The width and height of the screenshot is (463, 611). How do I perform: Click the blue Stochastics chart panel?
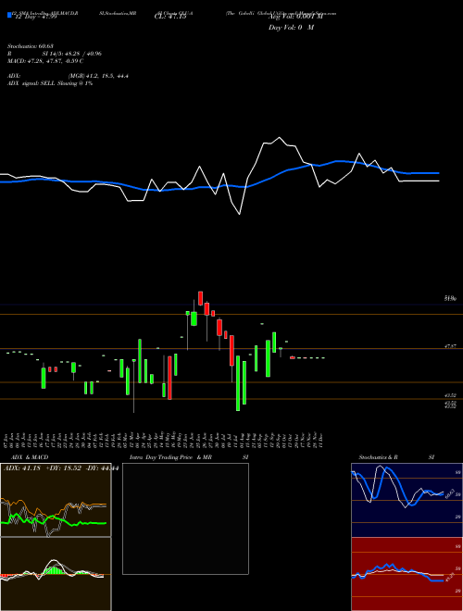point(407,500)
